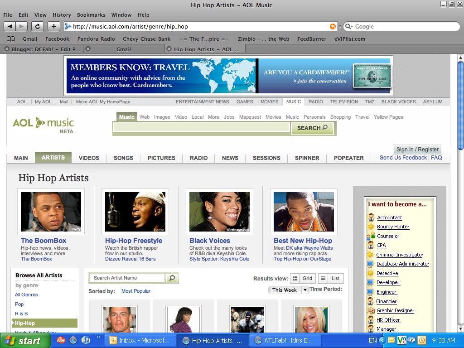
Task: Click the artist name search magnifier button
Action: pyautogui.click(x=172, y=278)
